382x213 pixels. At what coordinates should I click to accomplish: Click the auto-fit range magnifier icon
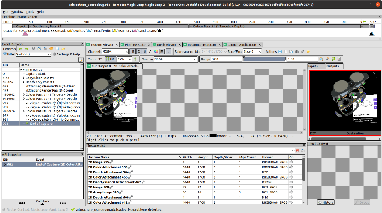click(x=321, y=59)
